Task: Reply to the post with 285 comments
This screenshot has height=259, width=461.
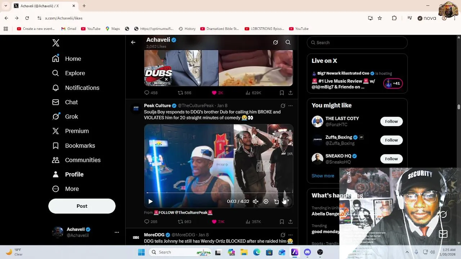Action: coord(151,222)
